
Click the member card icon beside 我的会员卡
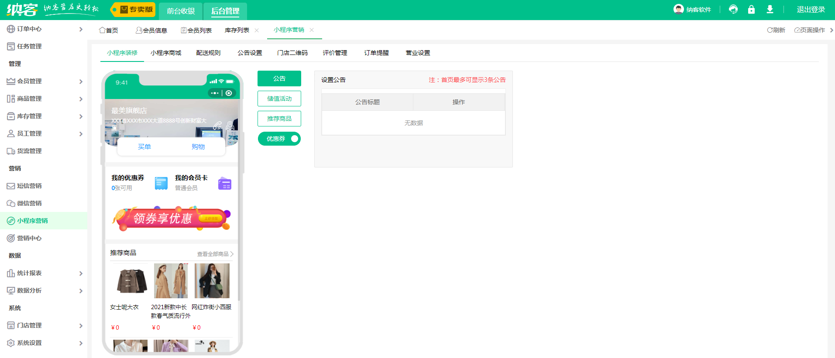click(225, 183)
